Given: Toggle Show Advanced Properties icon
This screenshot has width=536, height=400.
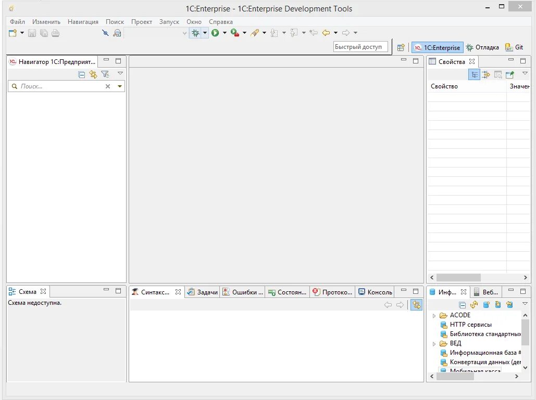Looking at the screenshot, I should coord(486,74).
